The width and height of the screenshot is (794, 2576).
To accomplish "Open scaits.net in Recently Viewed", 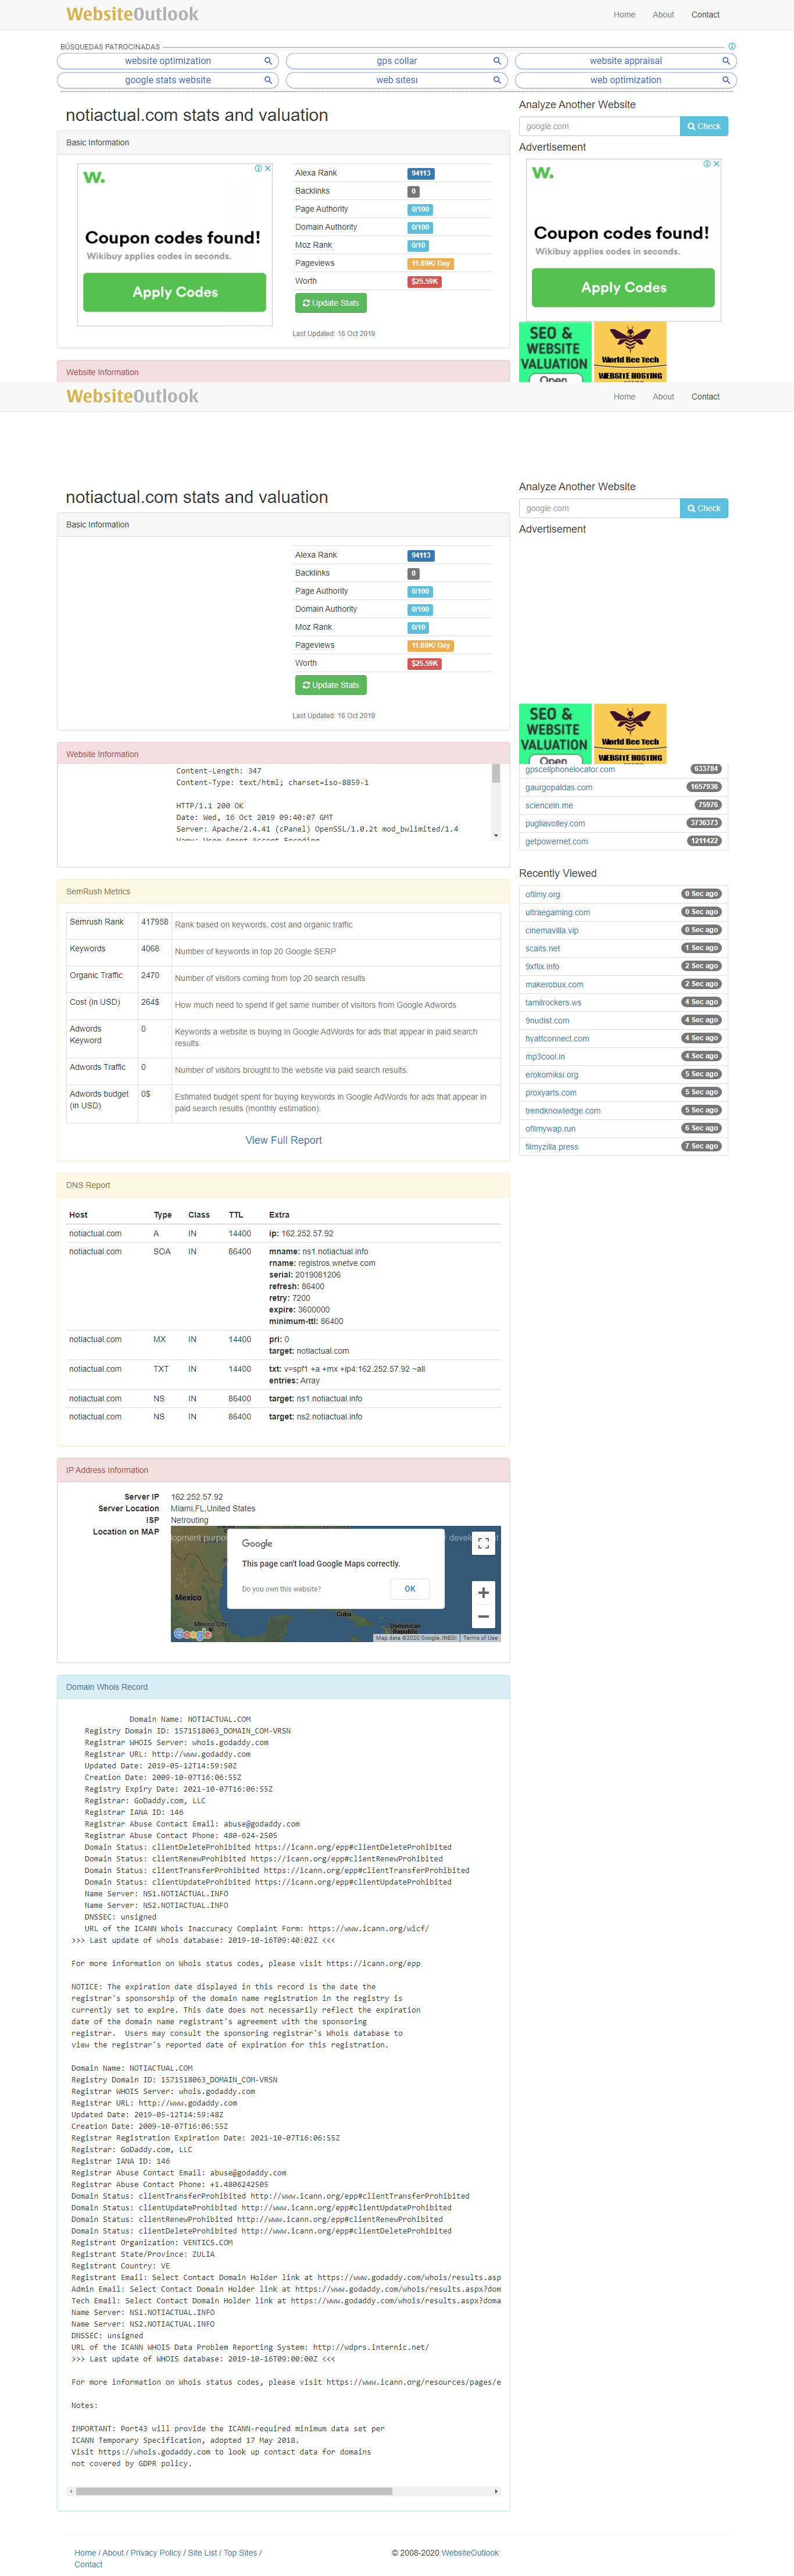I will (543, 948).
